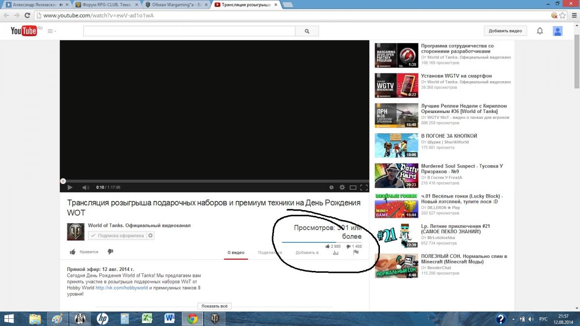Enter fullscreen mode on the player
The width and height of the screenshot is (580, 326).
pos(364,187)
